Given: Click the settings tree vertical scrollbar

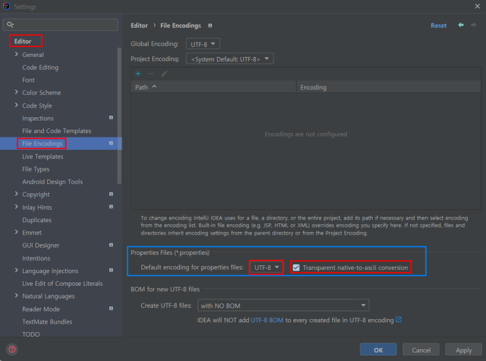Looking at the screenshot, I should [x=119, y=115].
